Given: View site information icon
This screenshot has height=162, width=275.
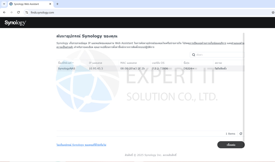Looking at the screenshot, I should 27,13.
